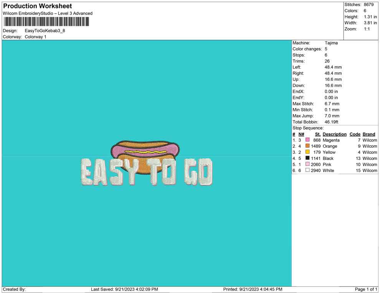Viewport: 380px width, 293px height.
Task: Click the Yellow color swatch in the stop sequence
Action: point(307,152)
